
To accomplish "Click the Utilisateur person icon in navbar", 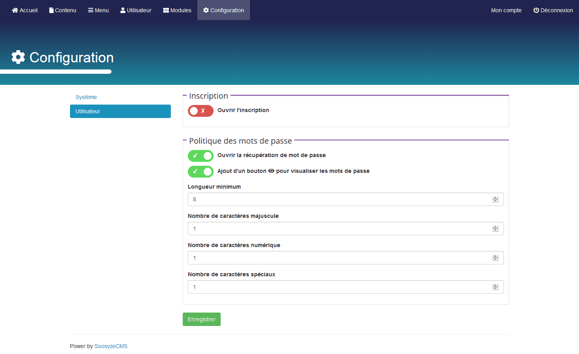I will pos(123,10).
